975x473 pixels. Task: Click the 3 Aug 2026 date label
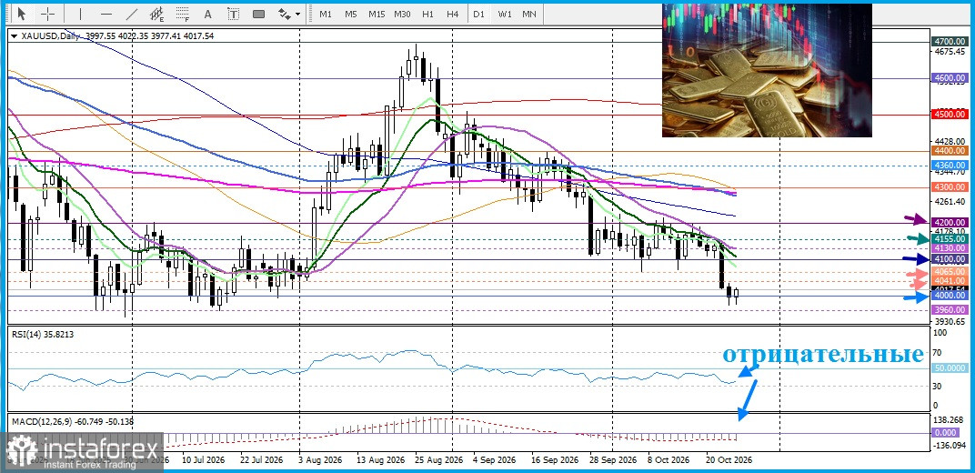coord(320,460)
